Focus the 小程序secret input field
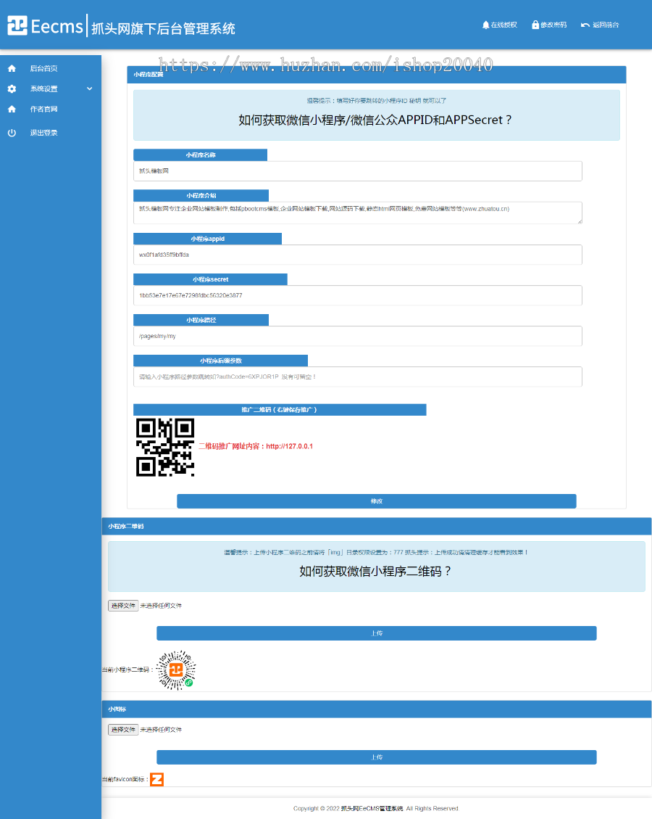Screen dimensions: 652x819 point(358,296)
